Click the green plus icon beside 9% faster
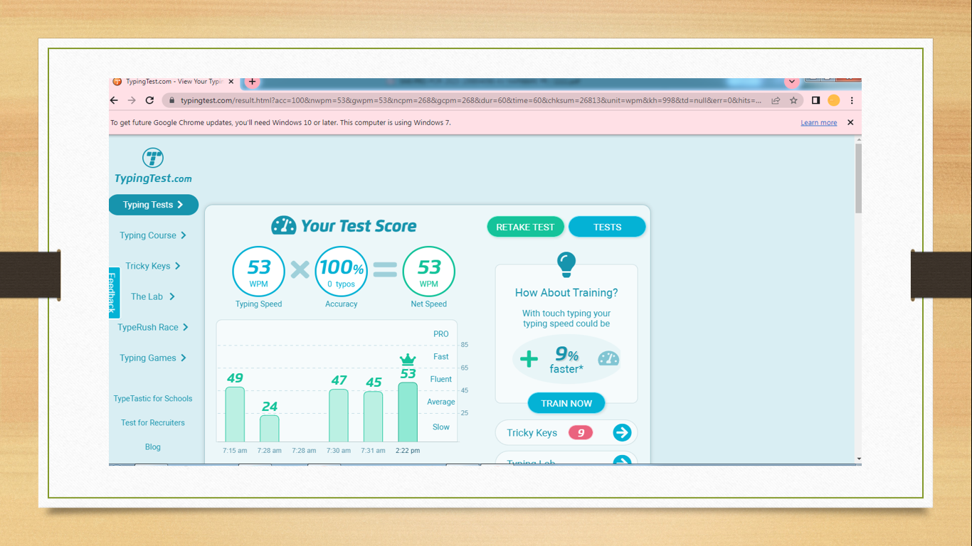The height and width of the screenshot is (546, 972). click(x=529, y=359)
